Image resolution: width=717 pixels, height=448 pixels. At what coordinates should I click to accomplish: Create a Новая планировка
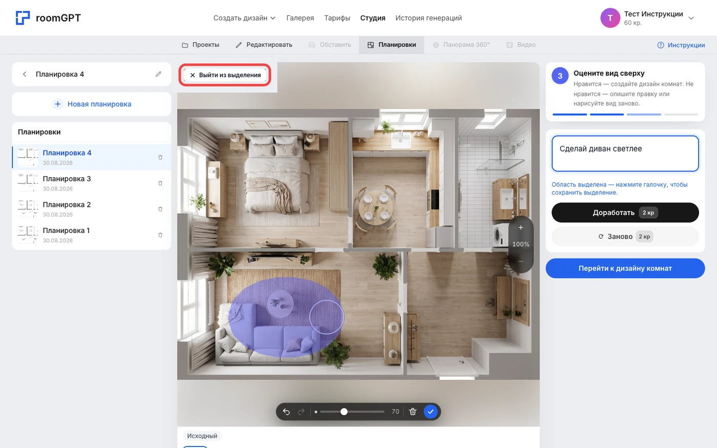[92, 104]
